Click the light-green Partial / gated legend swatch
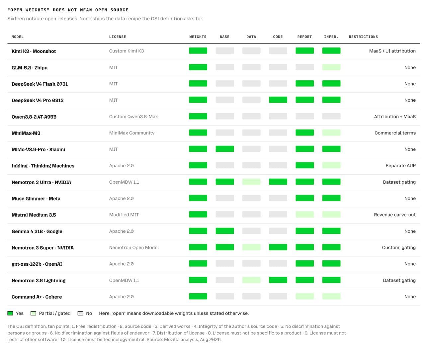 [x=34, y=313]
